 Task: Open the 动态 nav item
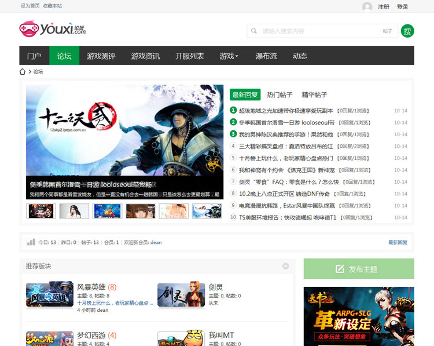pos(300,56)
